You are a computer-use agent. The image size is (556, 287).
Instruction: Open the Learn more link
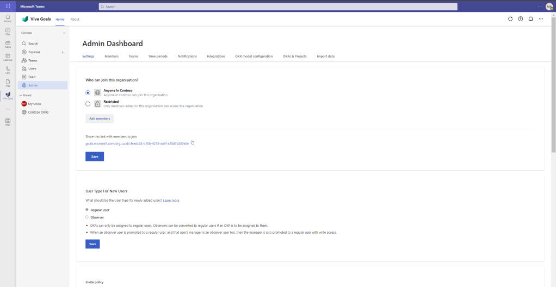[171, 201]
